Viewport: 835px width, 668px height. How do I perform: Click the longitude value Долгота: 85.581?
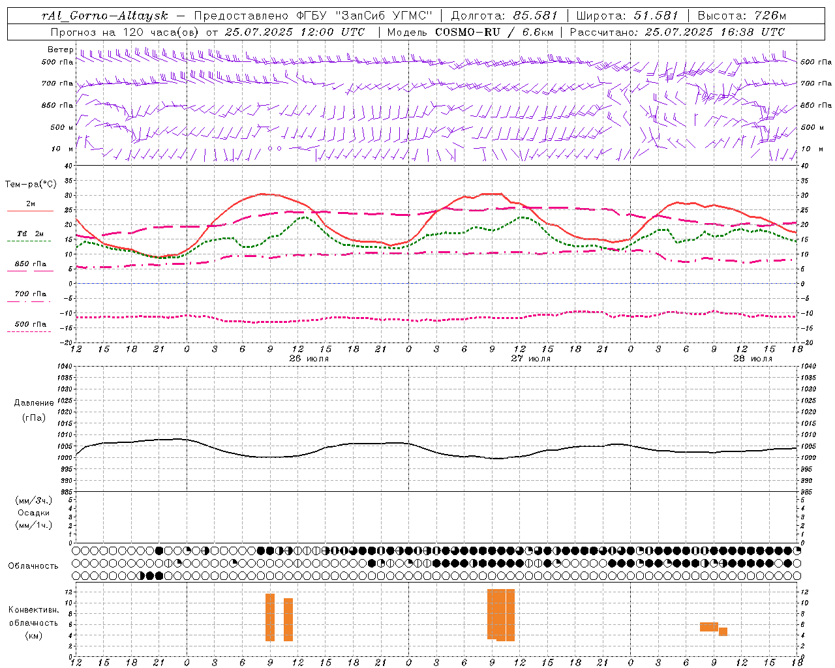pyautogui.click(x=505, y=16)
